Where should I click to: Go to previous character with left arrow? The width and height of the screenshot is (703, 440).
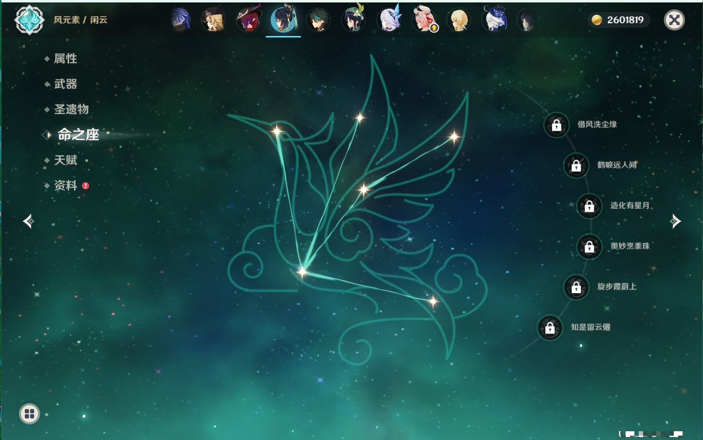(x=28, y=221)
